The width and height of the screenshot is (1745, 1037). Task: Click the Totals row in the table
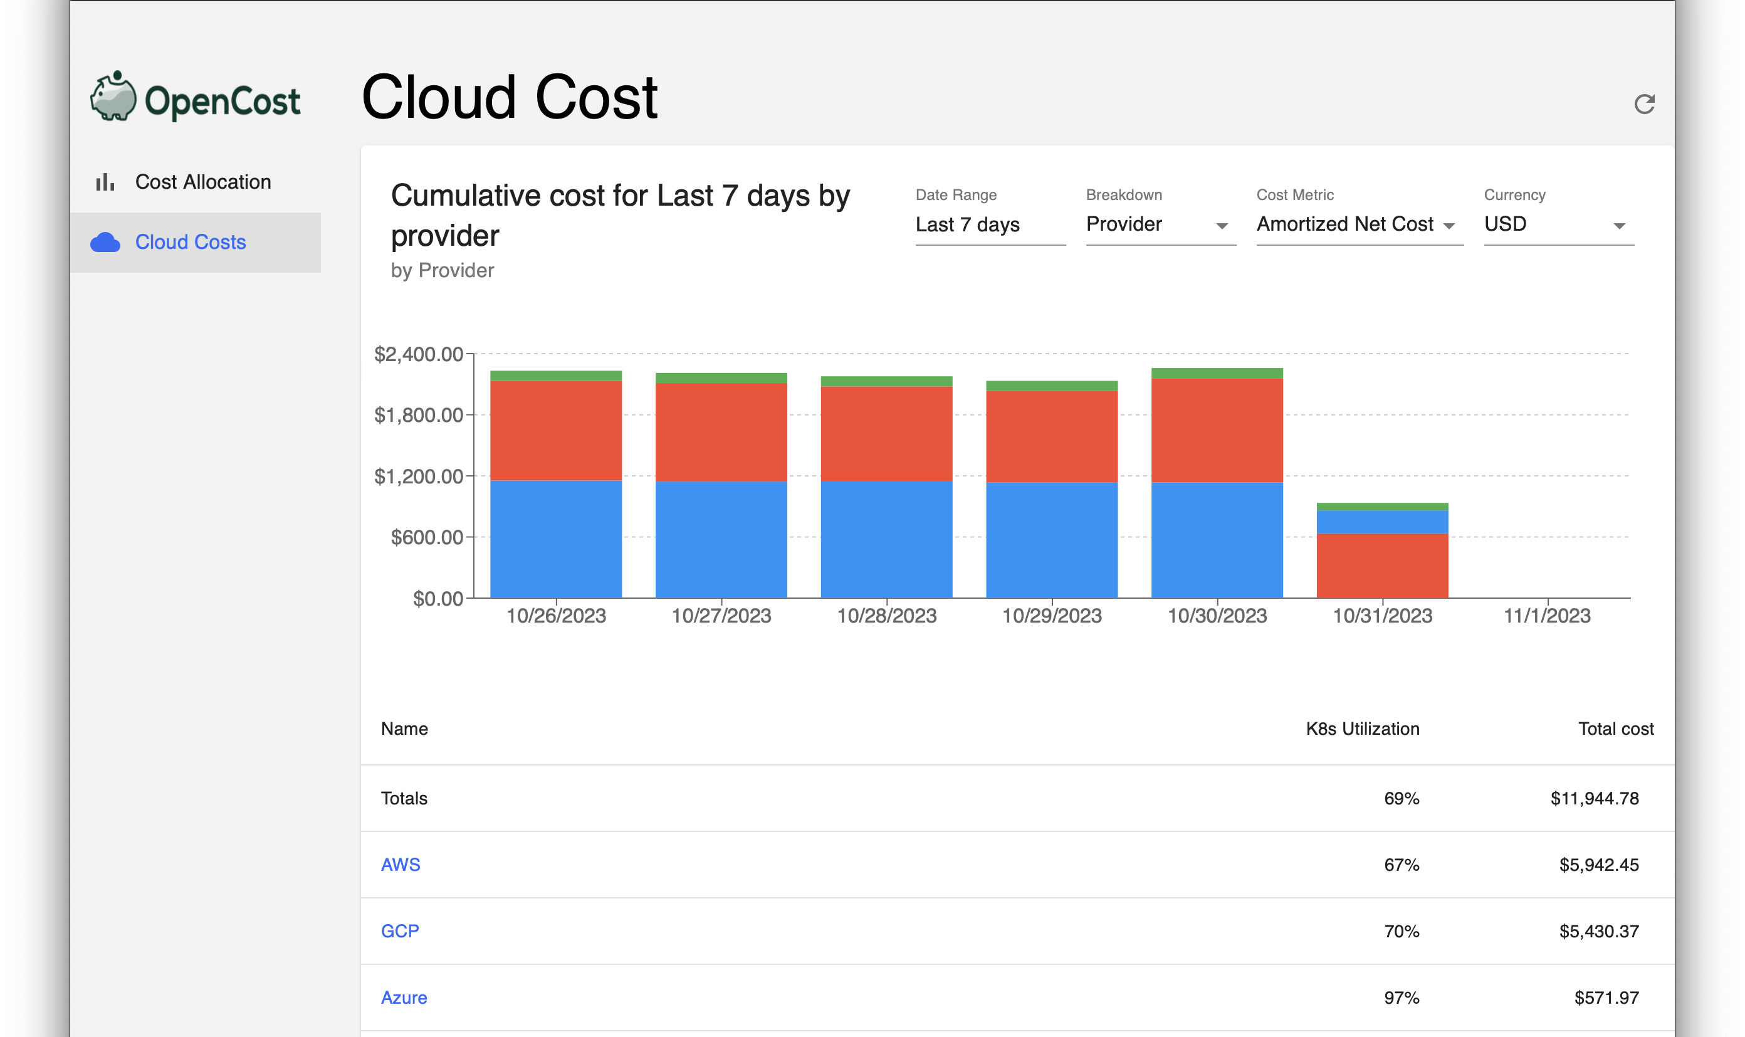(x=404, y=799)
